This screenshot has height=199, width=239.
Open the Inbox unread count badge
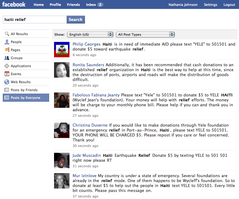pyautogui.click(x=100, y=5)
